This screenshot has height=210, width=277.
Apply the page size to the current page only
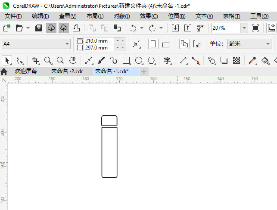tap(197, 44)
